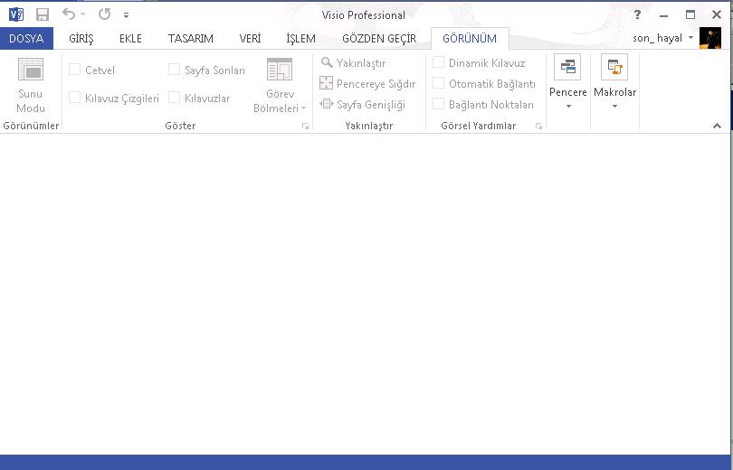Switch to the TASARIM tab
Viewport: 733px width, 470px height.
pyautogui.click(x=190, y=39)
